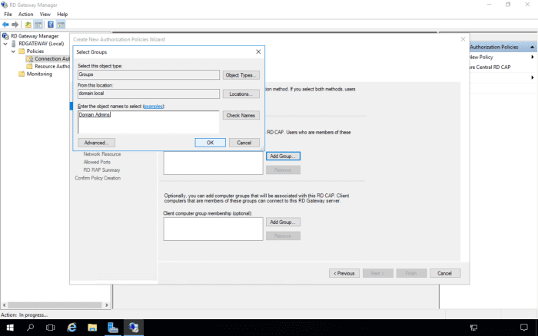
Task: Click object names text box
Action: 148,122
